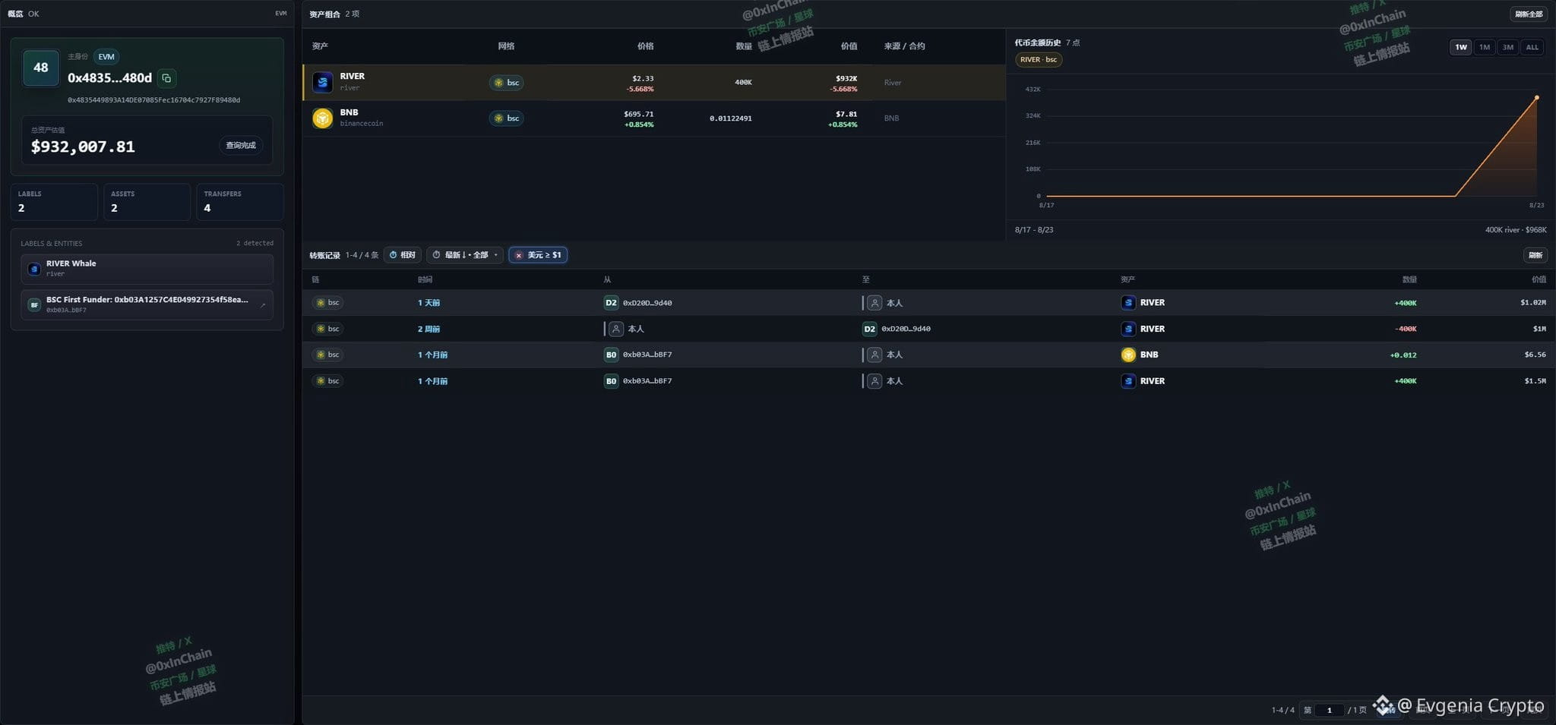
Task: Select the 1W chart range tab
Action: point(1460,47)
